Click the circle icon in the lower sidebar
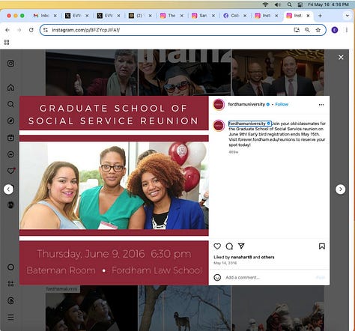Screen dimensions: 355x331 point(10,267)
